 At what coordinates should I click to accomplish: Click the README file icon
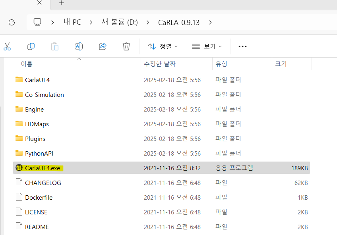pyautogui.click(x=19, y=226)
